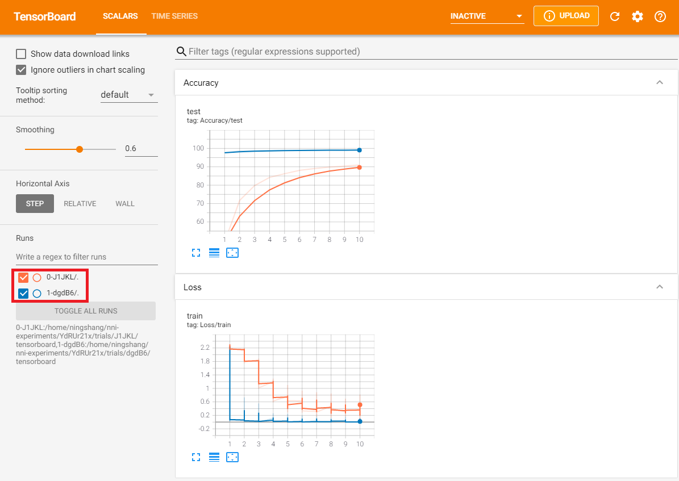The image size is (679, 481).
Task: Open the INACTIVE dashboards dropdown
Action: 487,16
